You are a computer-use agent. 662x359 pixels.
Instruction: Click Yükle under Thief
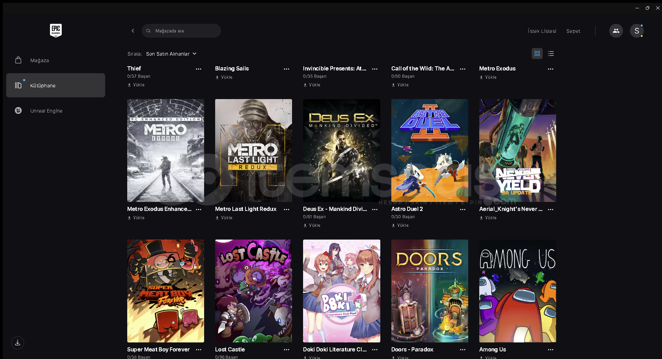pyautogui.click(x=136, y=85)
